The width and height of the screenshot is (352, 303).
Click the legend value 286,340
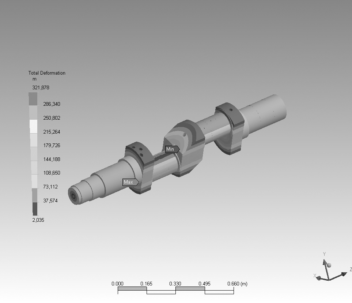click(52, 104)
